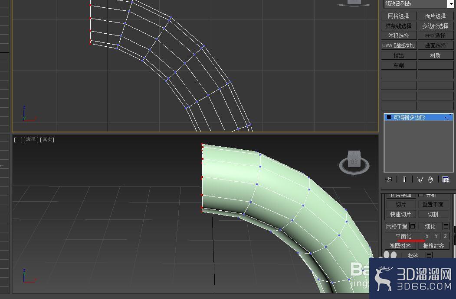Viewport: 456px width, 299px height.
Task: Click 快速切片 button
Action: pos(401,214)
